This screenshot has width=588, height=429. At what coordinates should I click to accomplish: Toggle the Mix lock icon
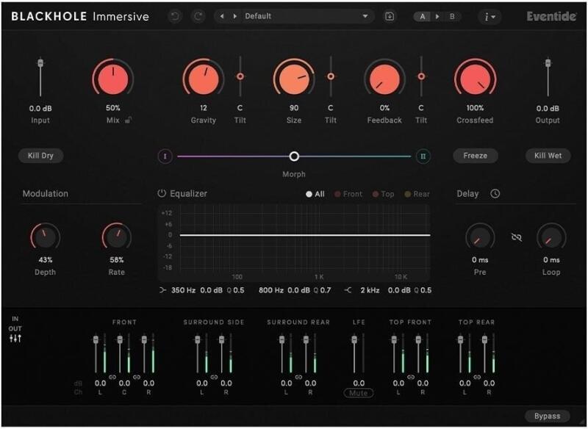pyautogui.click(x=128, y=120)
